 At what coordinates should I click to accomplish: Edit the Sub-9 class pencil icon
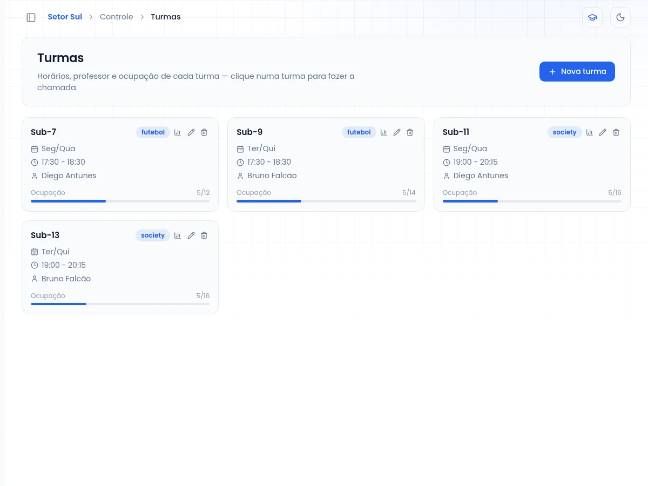397,132
